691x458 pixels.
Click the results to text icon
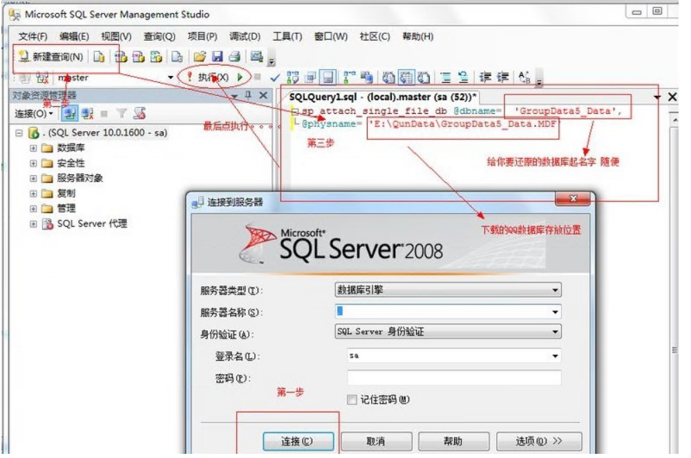click(388, 78)
